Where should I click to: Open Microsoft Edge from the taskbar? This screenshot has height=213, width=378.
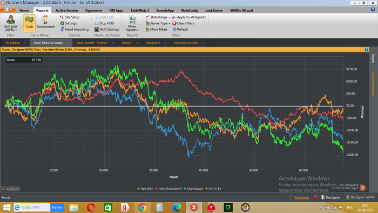point(177,208)
